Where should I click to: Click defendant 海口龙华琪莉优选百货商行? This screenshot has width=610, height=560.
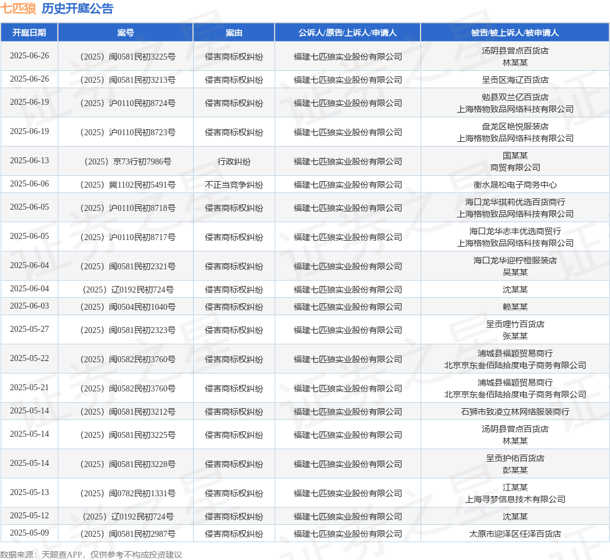pos(515,201)
